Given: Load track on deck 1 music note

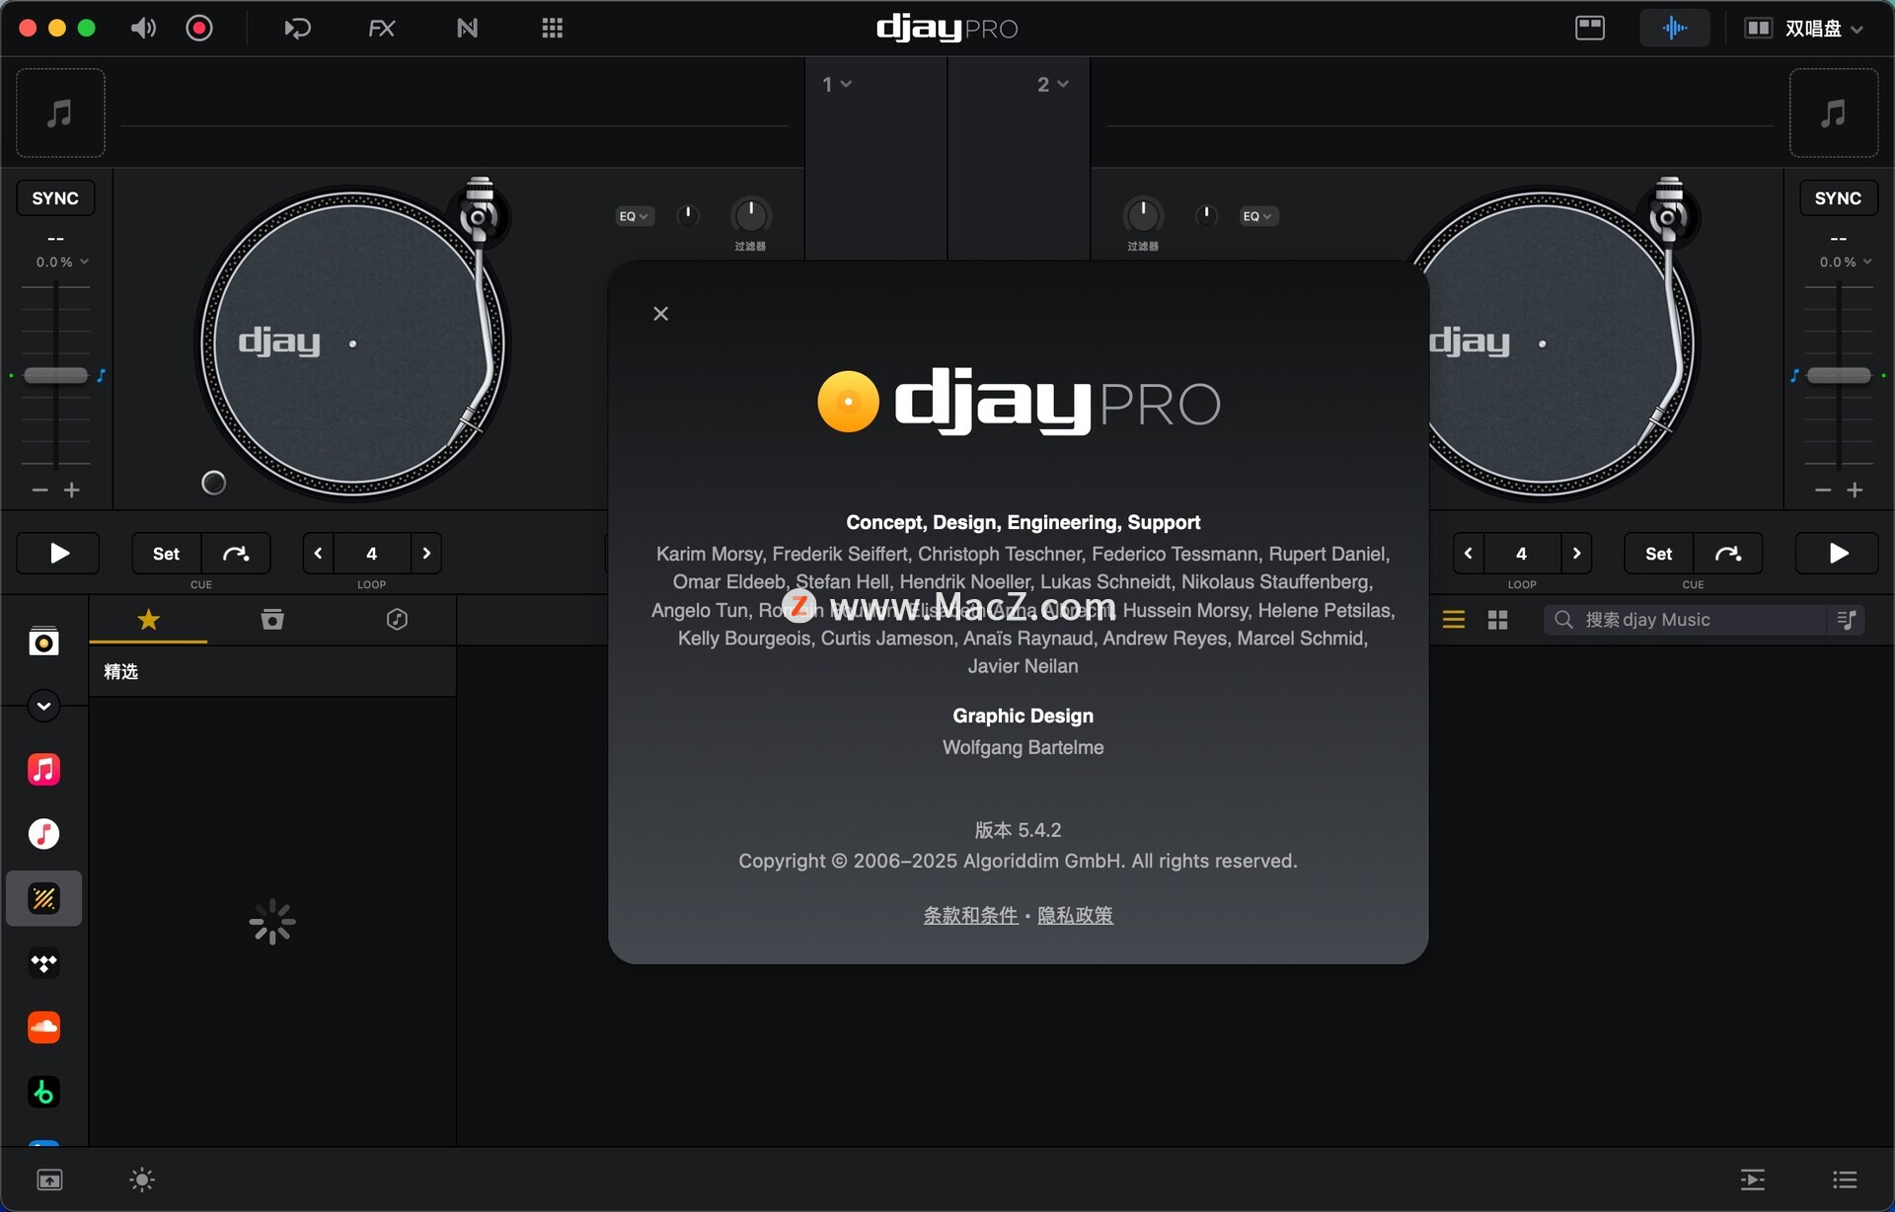Looking at the screenshot, I should point(60,113).
